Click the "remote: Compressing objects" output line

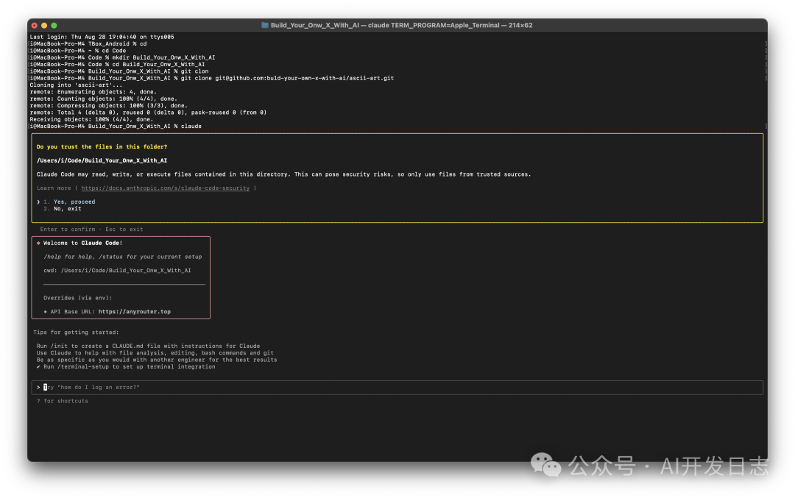[108, 106]
